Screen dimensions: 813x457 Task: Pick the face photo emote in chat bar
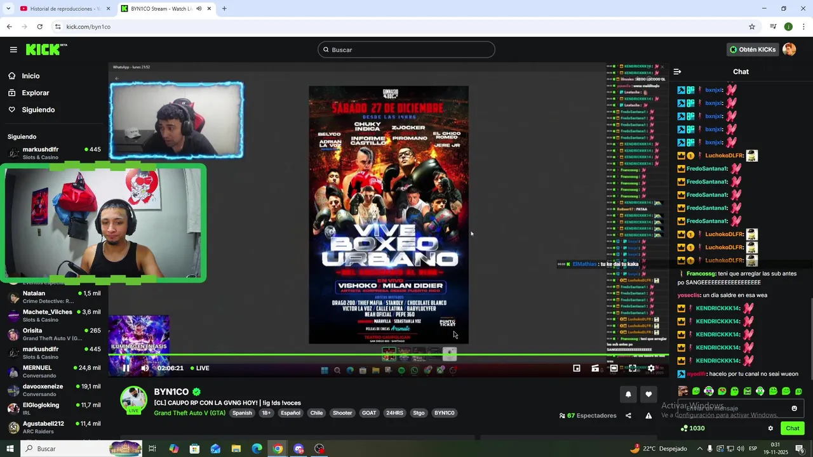683,391
